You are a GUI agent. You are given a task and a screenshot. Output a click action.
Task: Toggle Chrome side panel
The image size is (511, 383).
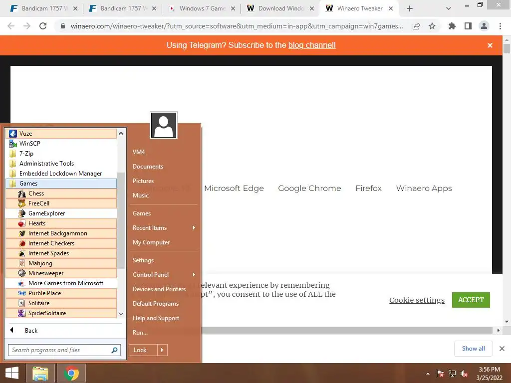(x=468, y=26)
